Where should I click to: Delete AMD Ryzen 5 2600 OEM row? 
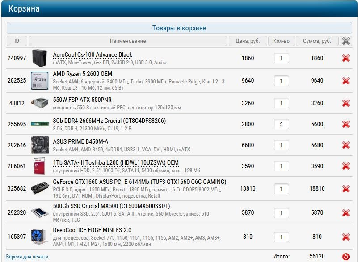pos(346,80)
